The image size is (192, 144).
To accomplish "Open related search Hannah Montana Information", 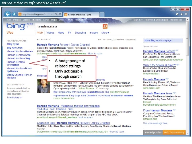I will tap(16, 63).
